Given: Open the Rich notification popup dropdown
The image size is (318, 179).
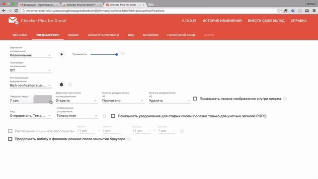Looking at the screenshot, I should [x=31, y=86].
